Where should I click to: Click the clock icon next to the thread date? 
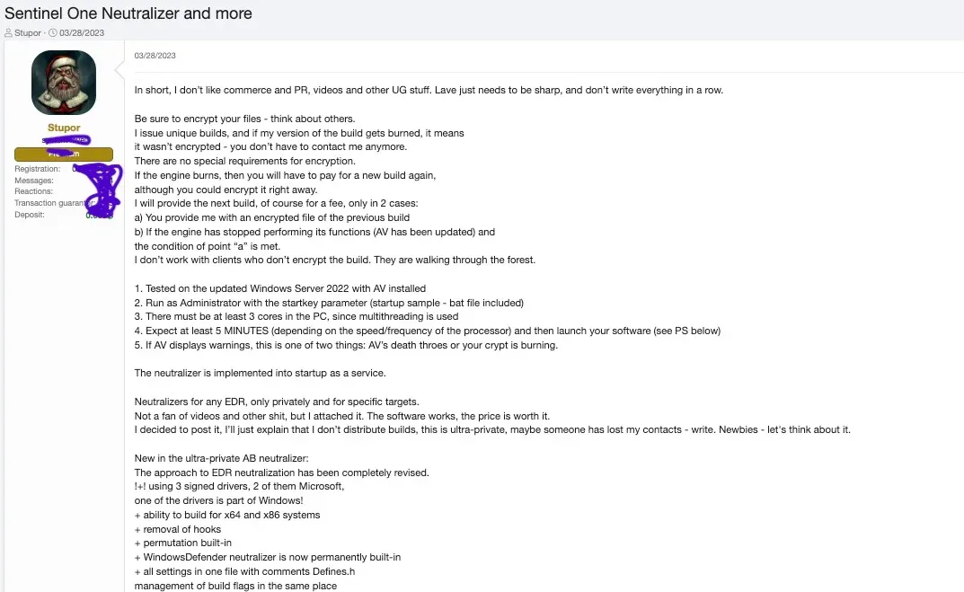click(x=52, y=32)
